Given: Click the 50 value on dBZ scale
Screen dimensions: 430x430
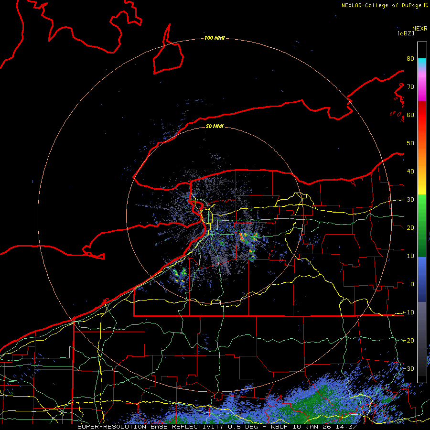Looking at the screenshot, I should point(410,143).
